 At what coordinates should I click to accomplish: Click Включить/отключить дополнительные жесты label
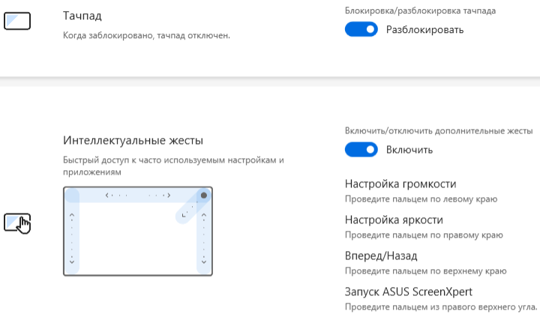[x=438, y=130]
